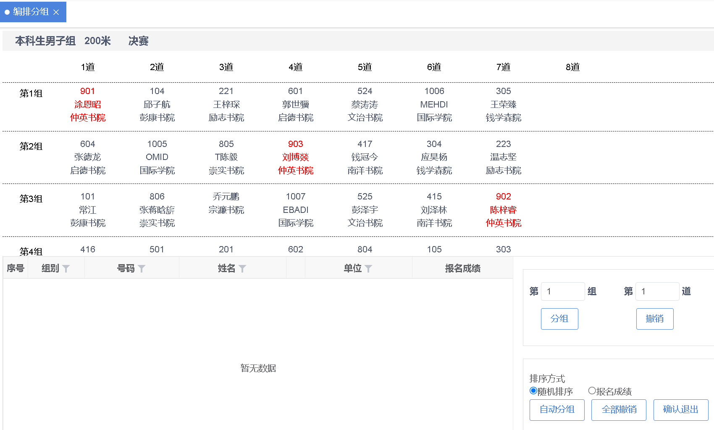Click the filter icon next to 组别

click(x=66, y=269)
